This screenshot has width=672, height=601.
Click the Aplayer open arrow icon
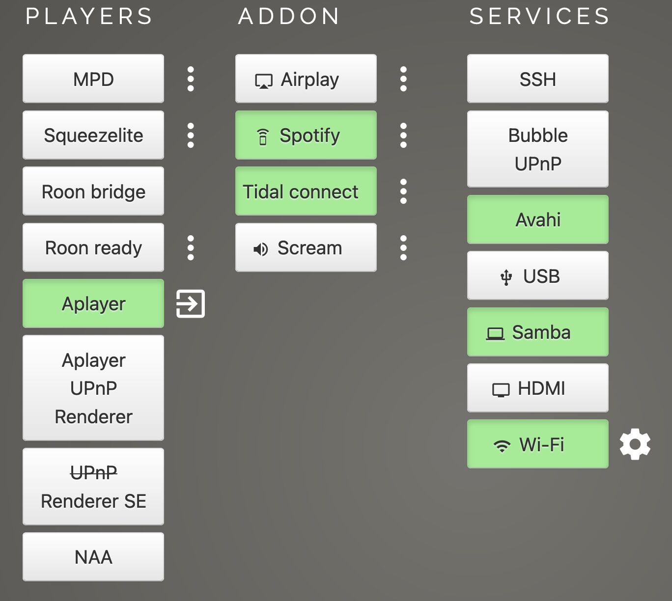191,304
